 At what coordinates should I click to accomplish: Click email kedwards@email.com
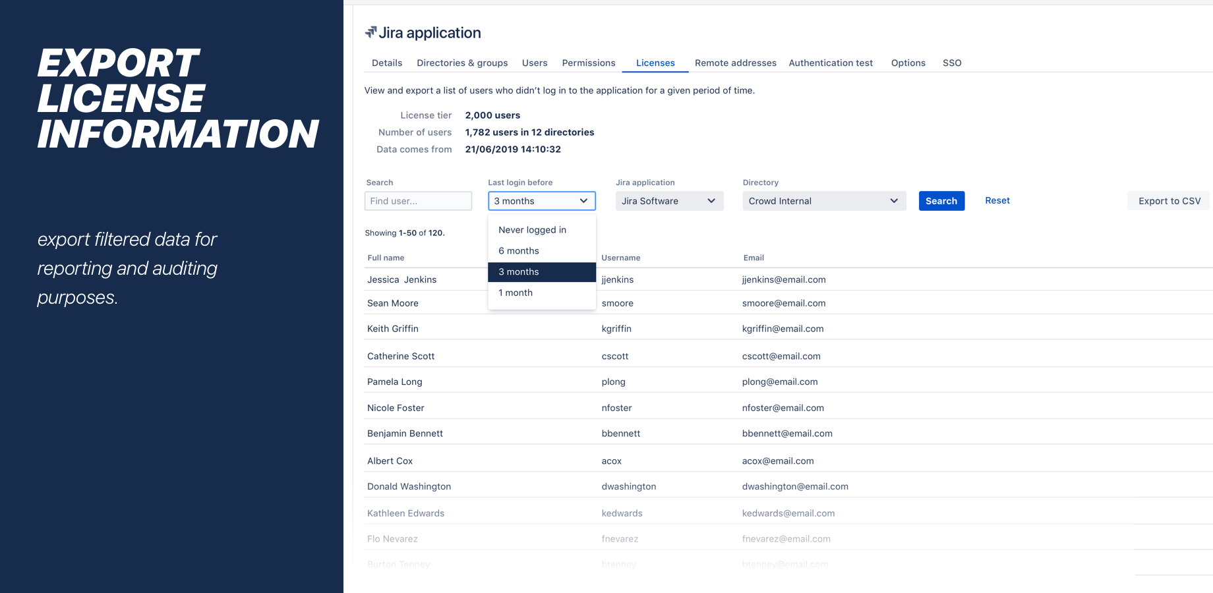(x=788, y=513)
